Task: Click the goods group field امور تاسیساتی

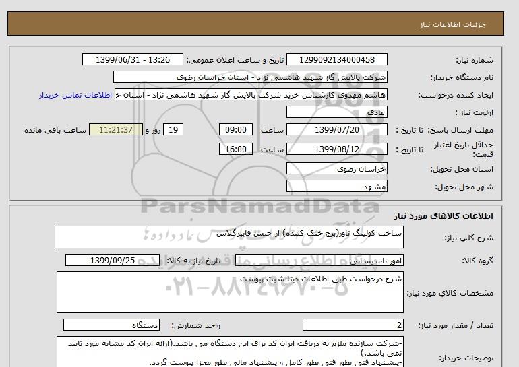Action: pyautogui.click(x=336, y=260)
